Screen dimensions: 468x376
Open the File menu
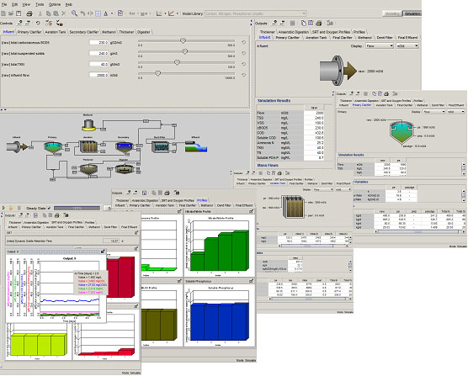pos(4,4)
